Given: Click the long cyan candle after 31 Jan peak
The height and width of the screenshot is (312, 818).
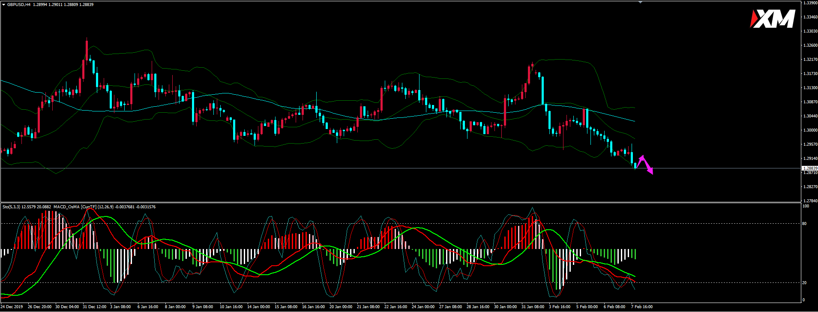Looking at the screenshot, I should (542, 91).
